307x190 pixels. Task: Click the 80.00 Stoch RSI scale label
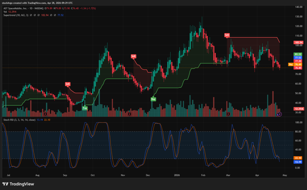point(298,132)
